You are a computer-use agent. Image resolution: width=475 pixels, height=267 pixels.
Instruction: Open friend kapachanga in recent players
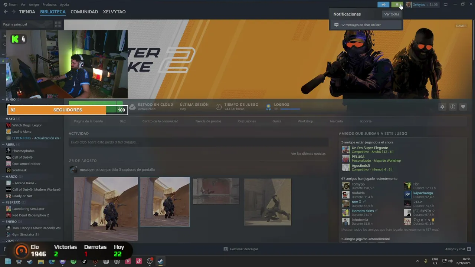(423, 193)
